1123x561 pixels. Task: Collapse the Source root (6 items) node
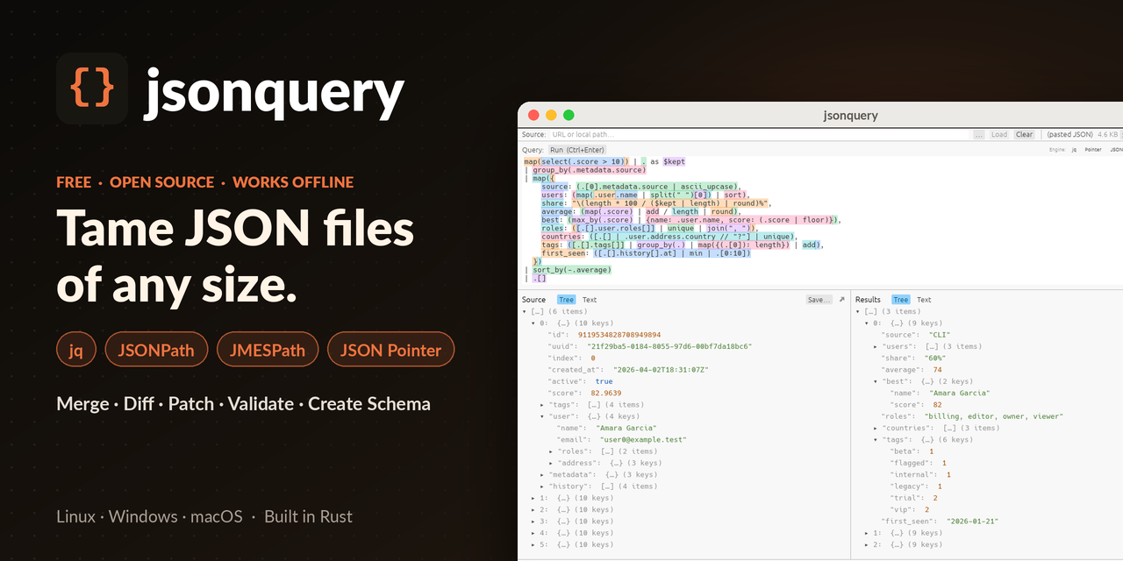click(x=525, y=311)
